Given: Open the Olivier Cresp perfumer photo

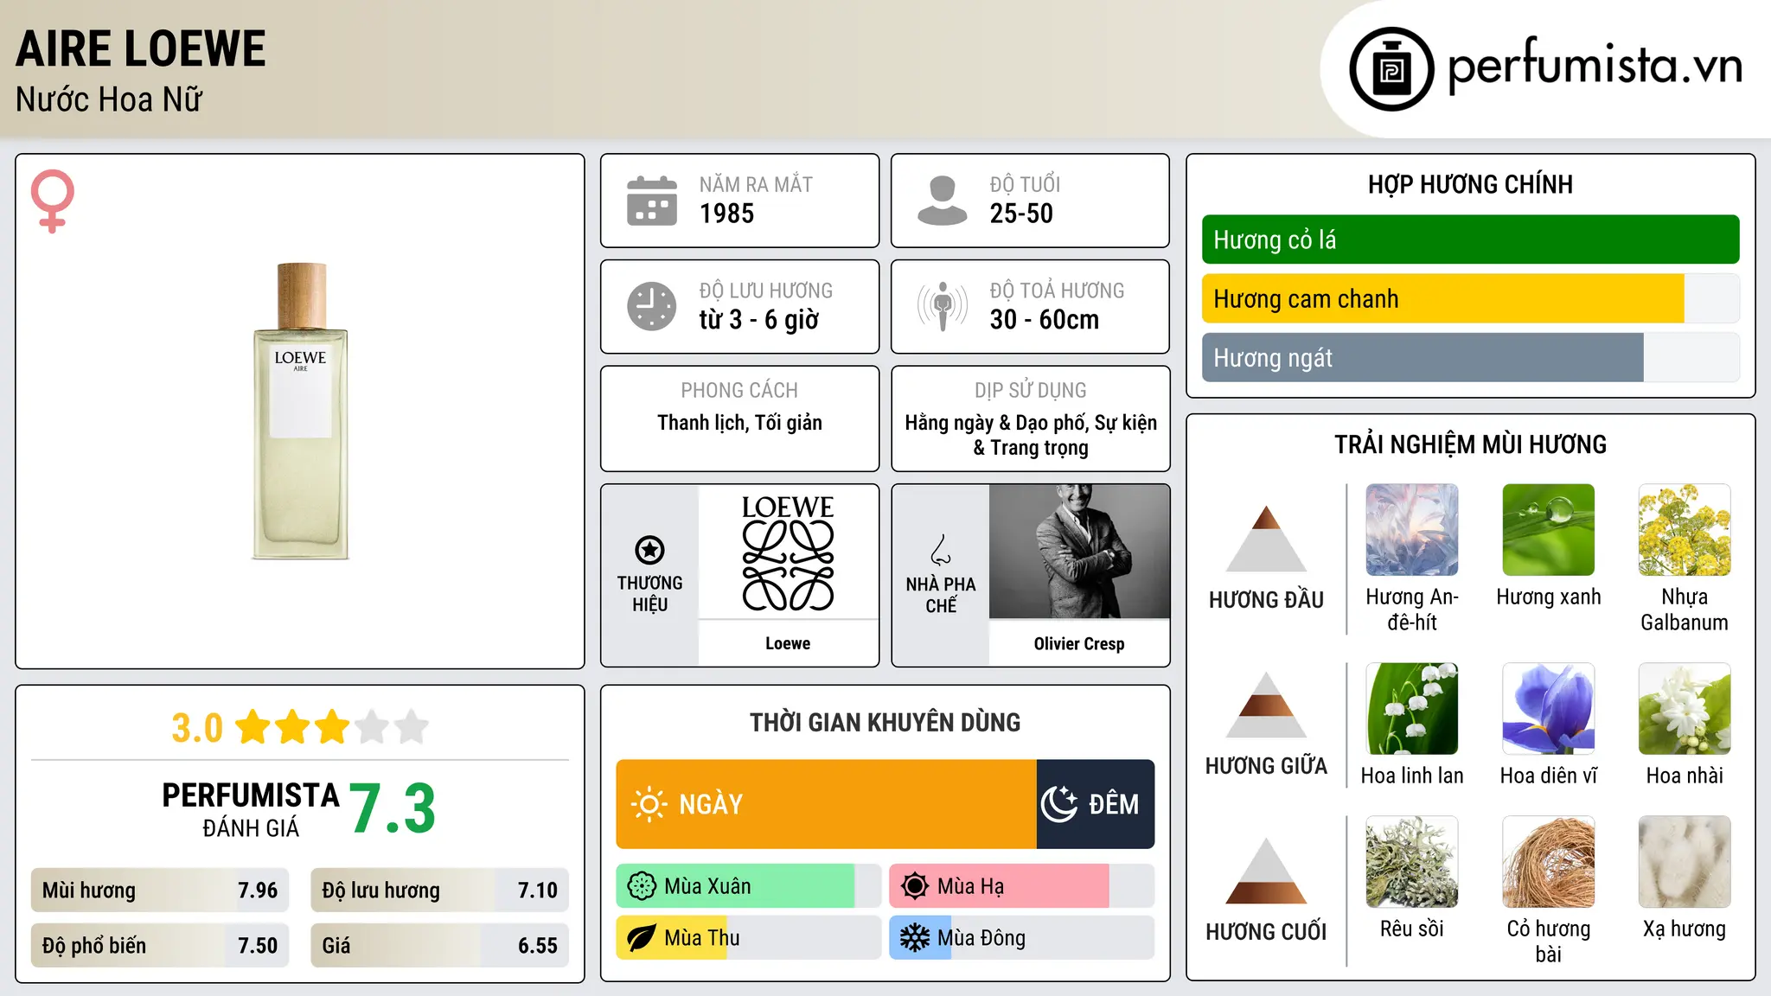Looking at the screenshot, I should pyautogui.click(x=1079, y=552).
